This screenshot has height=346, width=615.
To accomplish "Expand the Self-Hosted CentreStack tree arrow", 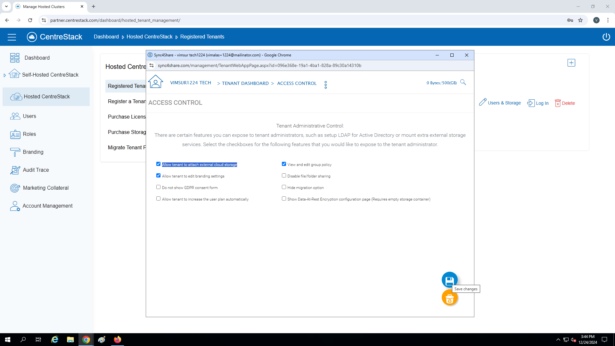I will click(x=4, y=75).
